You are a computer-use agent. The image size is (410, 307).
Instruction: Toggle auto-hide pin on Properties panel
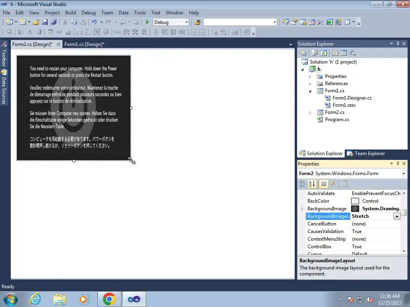coord(398,163)
